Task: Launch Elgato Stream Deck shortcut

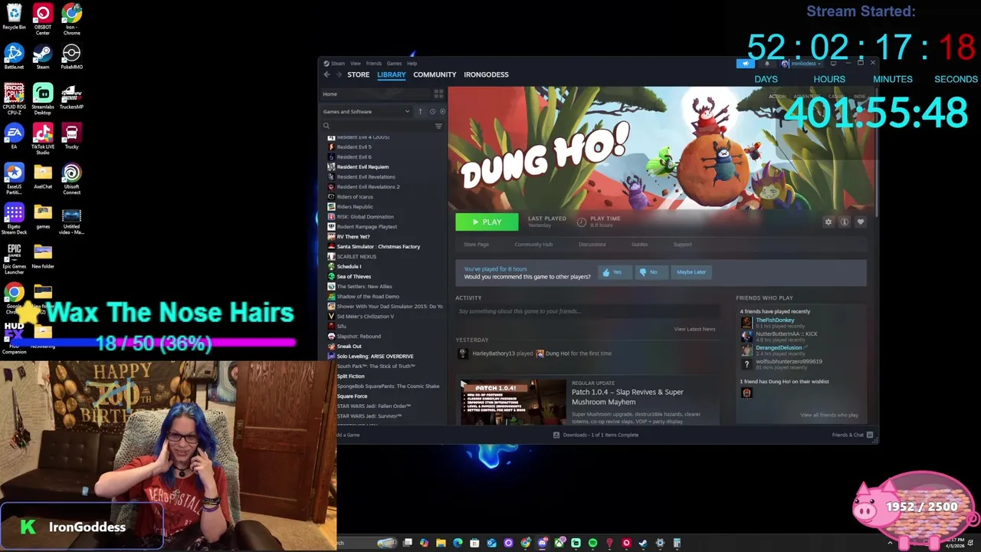Action: (14, 218)
